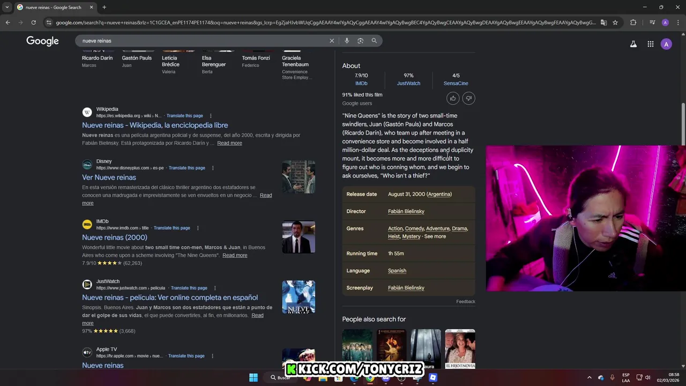Screen dimensions: 686x386
Task: Open translate page icon in address bar
Action: tap(603, 23)
